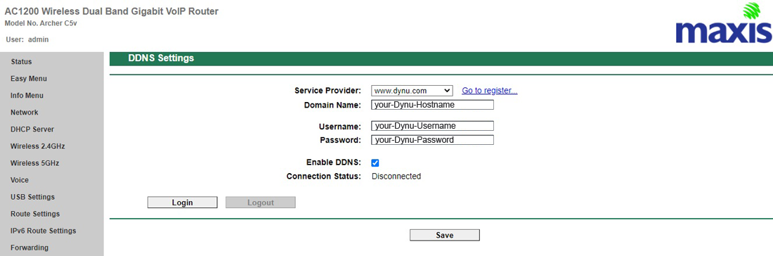The width and height of the screenshot is (773, 256).
Task: Expand the Service Provider dropdown
Action: [x=412, y=91]
